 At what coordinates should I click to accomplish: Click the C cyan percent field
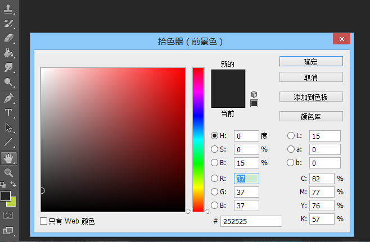322,179
